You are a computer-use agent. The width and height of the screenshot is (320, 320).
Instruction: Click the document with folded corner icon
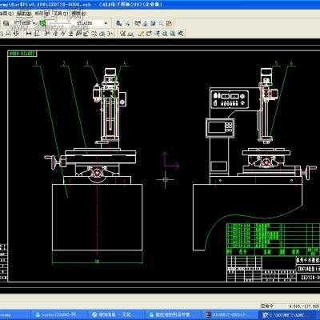pos(170,23)
